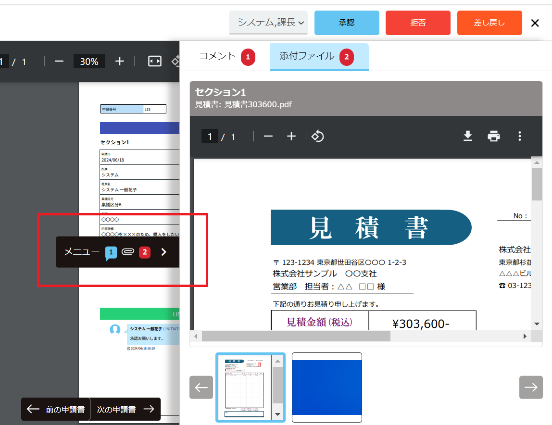This screenshot has height=425, width=552.
Task: Click the セクション1 attachment header
Action: point(366,99)
